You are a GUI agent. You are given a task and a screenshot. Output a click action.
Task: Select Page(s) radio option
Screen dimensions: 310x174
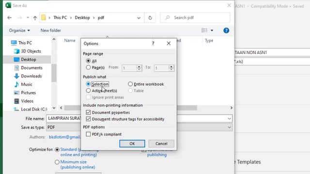88,68
